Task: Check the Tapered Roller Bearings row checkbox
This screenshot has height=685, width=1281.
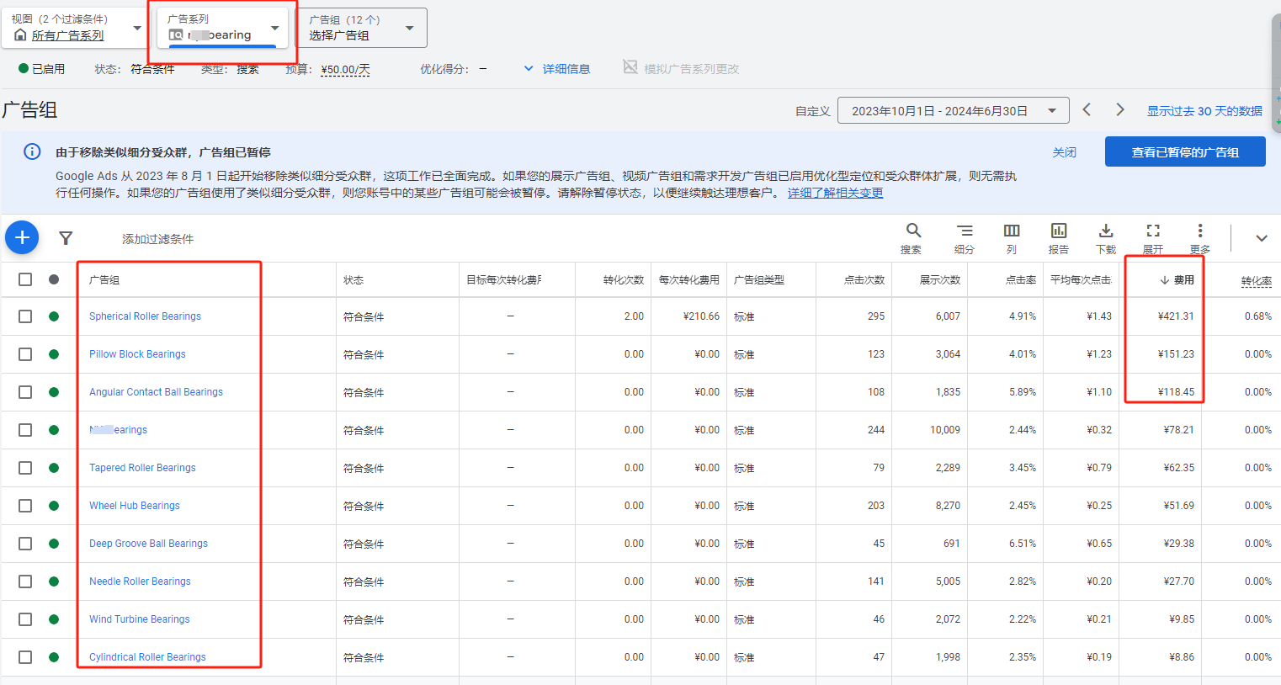Action: pos(25,468)
